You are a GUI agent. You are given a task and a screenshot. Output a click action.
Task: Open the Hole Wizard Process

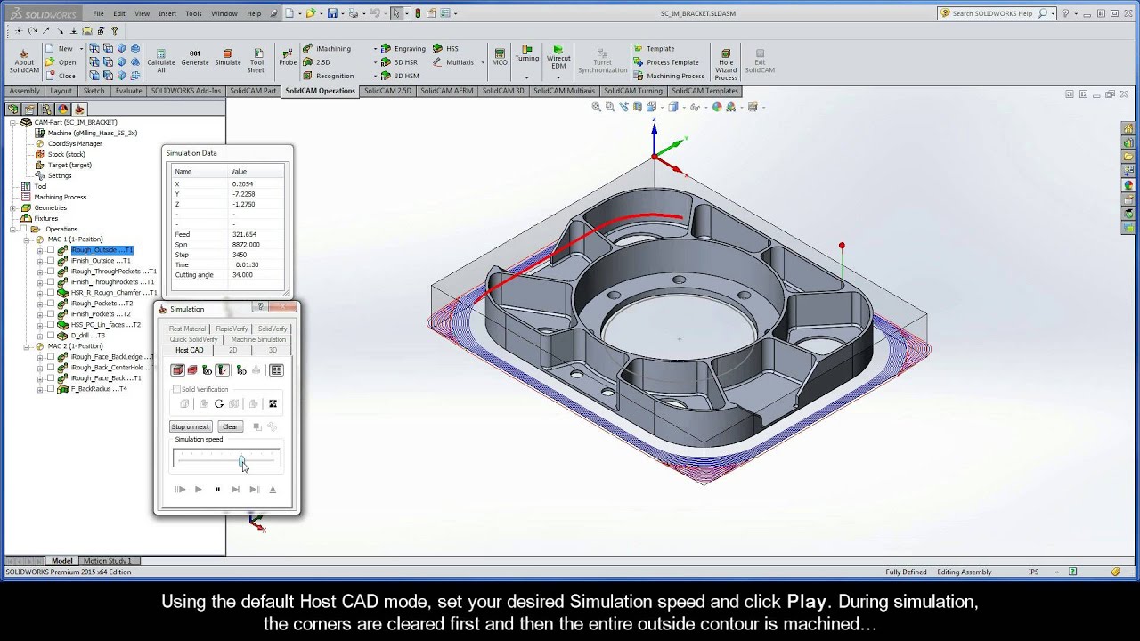(x=726, y=64)
